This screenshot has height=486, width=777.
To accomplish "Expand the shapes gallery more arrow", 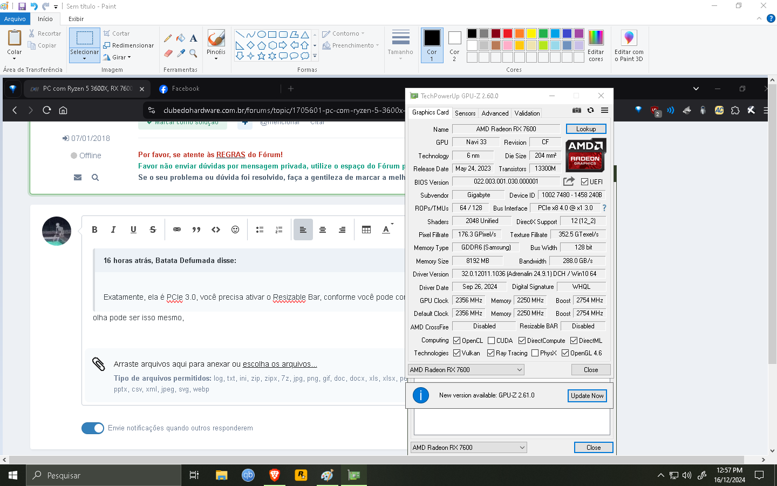I will (315, 56).
